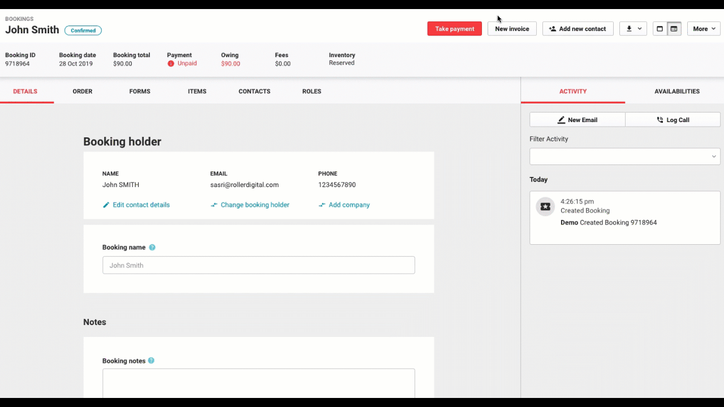This screenshot has height=407, width=724.
Task: Click the add-person icon on Add new contact
Action: coord(553,29)
